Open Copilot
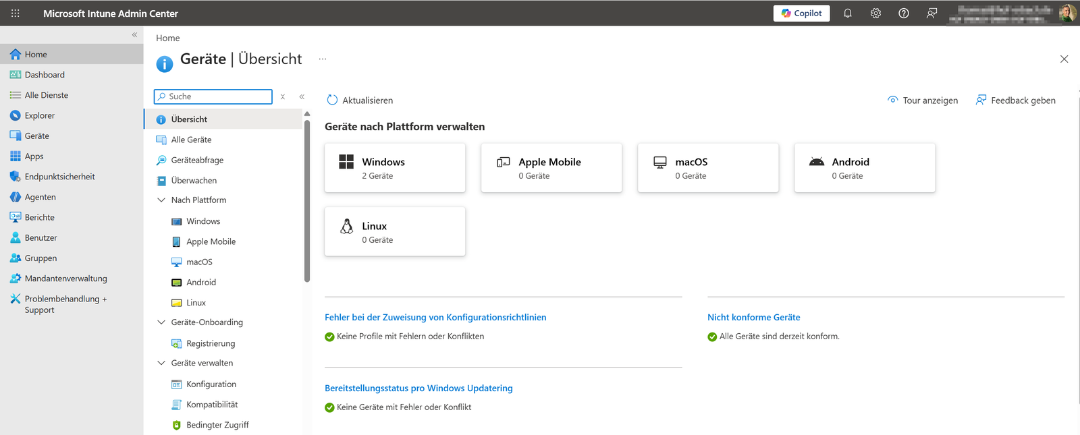The image size is (1080, 435). [801, 13]
